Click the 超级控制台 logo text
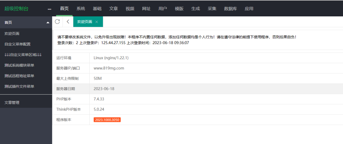Viewport: 343px width, 144px height. (16, 9)
